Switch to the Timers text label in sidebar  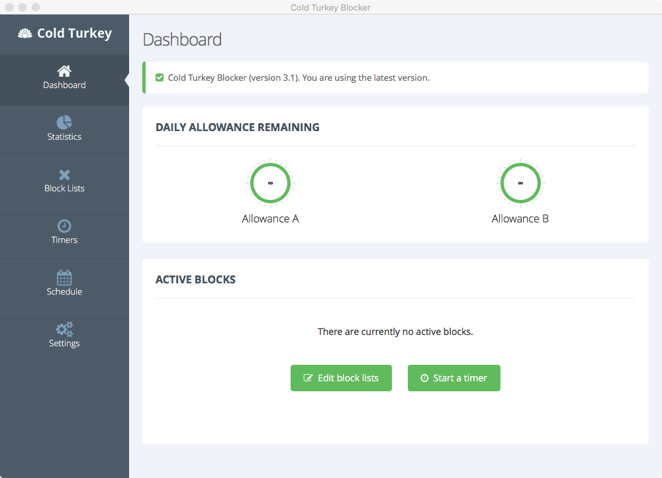64,240
